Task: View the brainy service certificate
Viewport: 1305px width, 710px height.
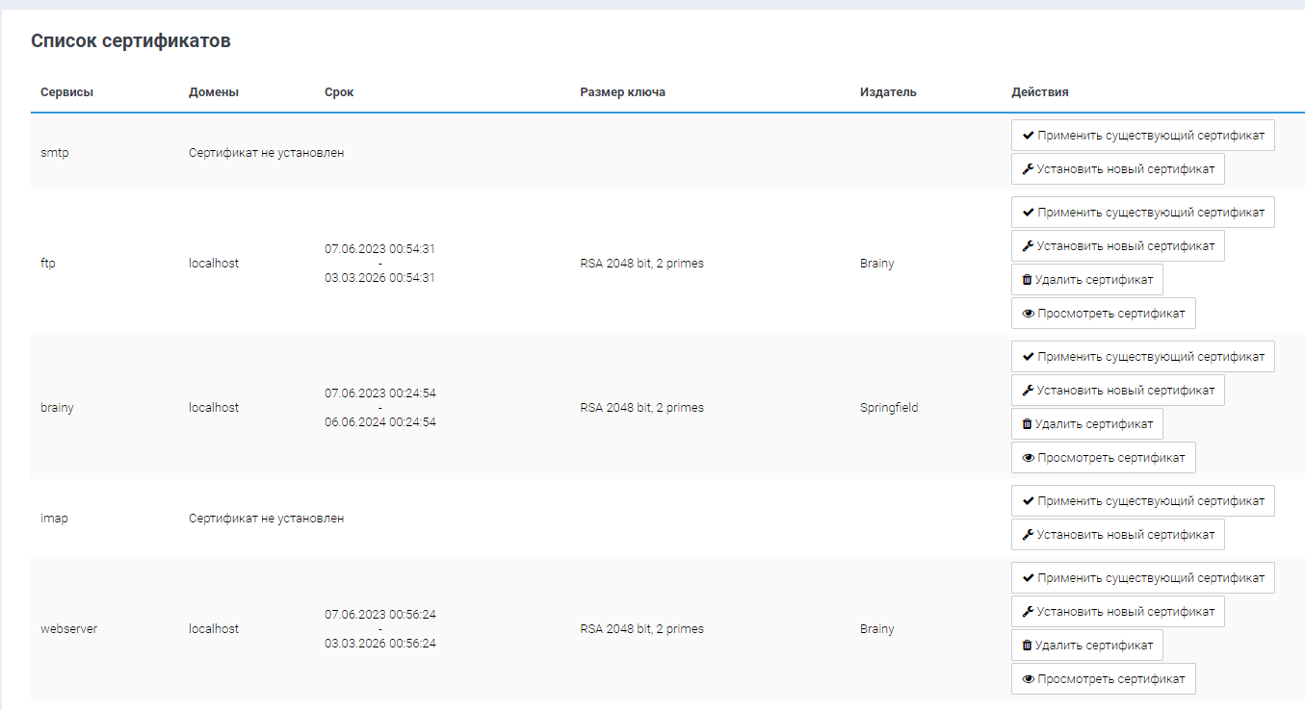Action: tap(1103, 458)
